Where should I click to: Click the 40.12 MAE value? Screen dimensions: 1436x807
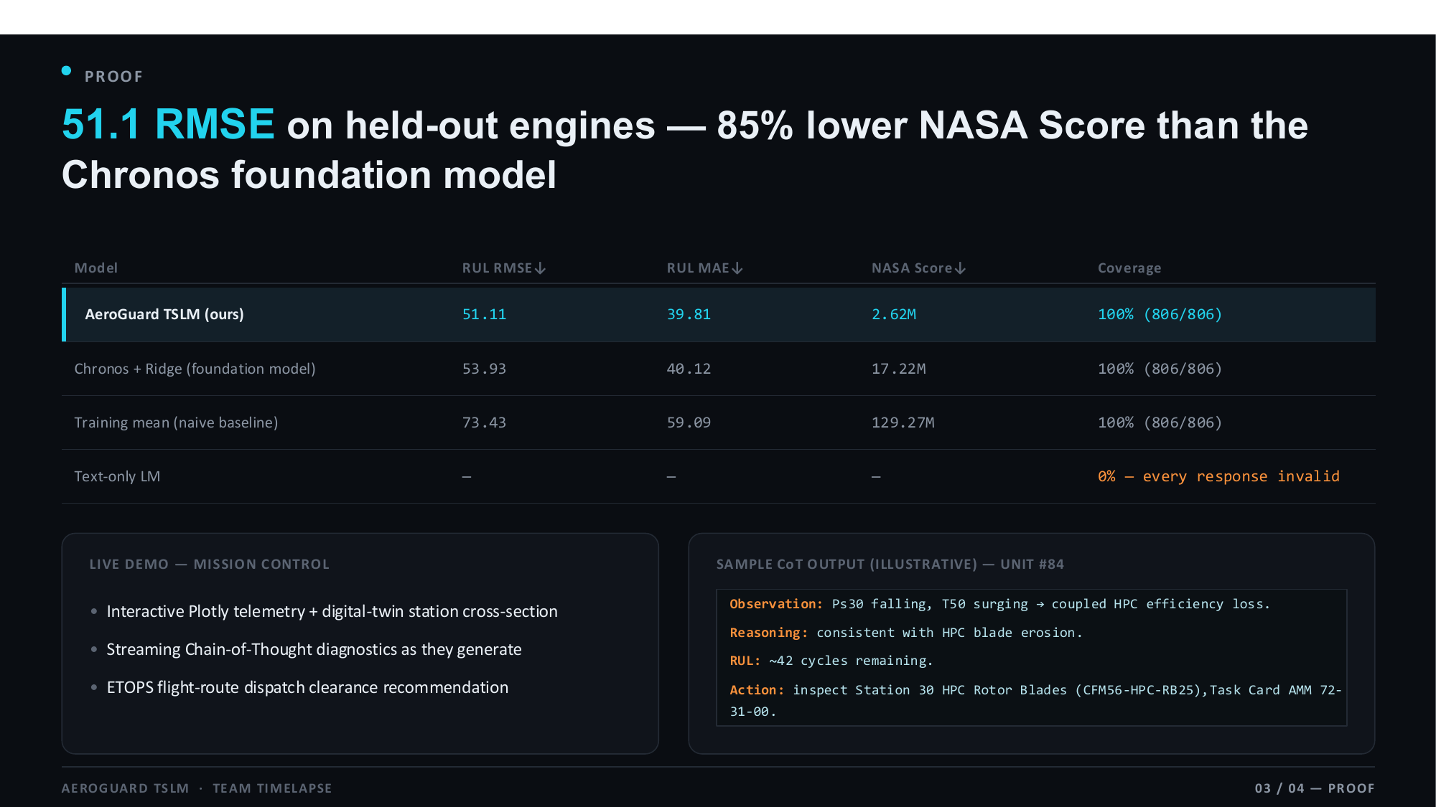pos(689,369)
